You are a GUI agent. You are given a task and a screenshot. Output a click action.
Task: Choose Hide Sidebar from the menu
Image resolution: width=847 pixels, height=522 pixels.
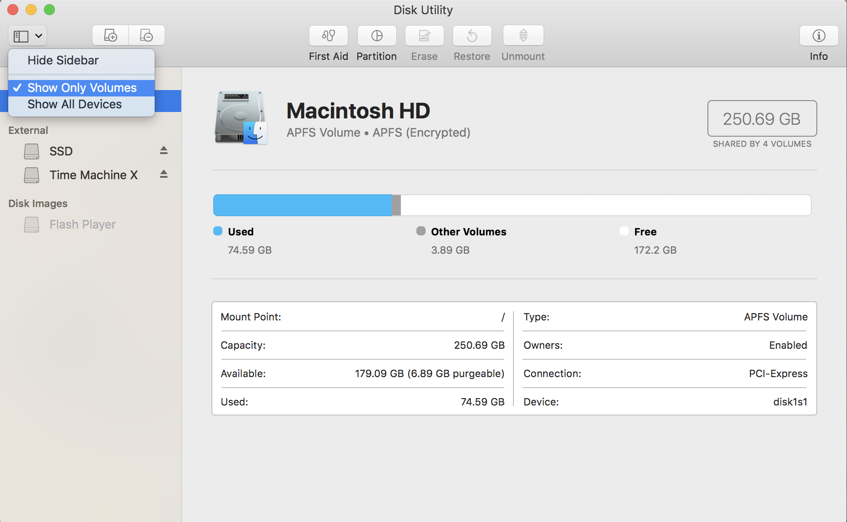[81, 60]
